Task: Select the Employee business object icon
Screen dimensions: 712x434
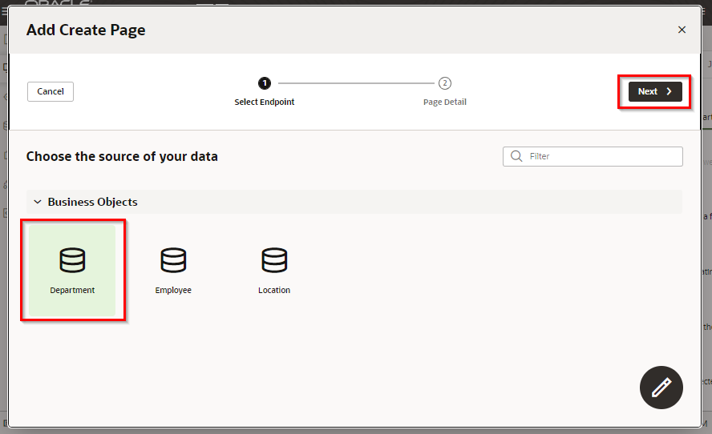Action: (x=173, y=260)
